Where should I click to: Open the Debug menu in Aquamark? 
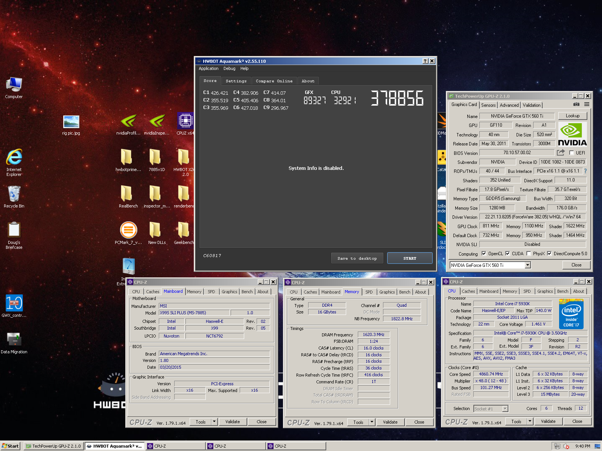pyautogui.click(x=229, y=68)
